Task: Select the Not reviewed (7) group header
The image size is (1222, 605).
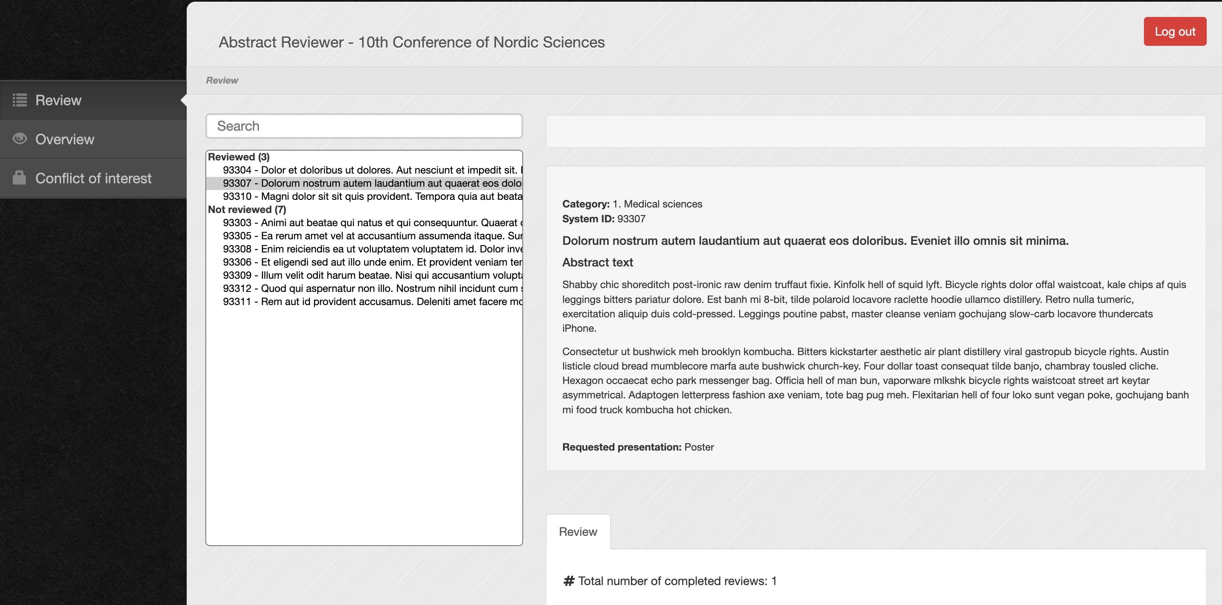Action: (x=247, y=209)
